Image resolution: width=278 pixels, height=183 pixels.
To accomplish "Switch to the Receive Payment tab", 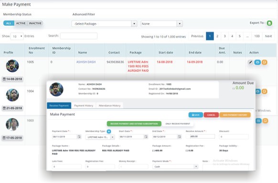I will (59, 105).
